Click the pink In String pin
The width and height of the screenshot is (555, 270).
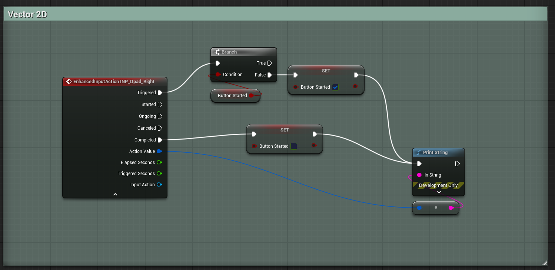419,175
